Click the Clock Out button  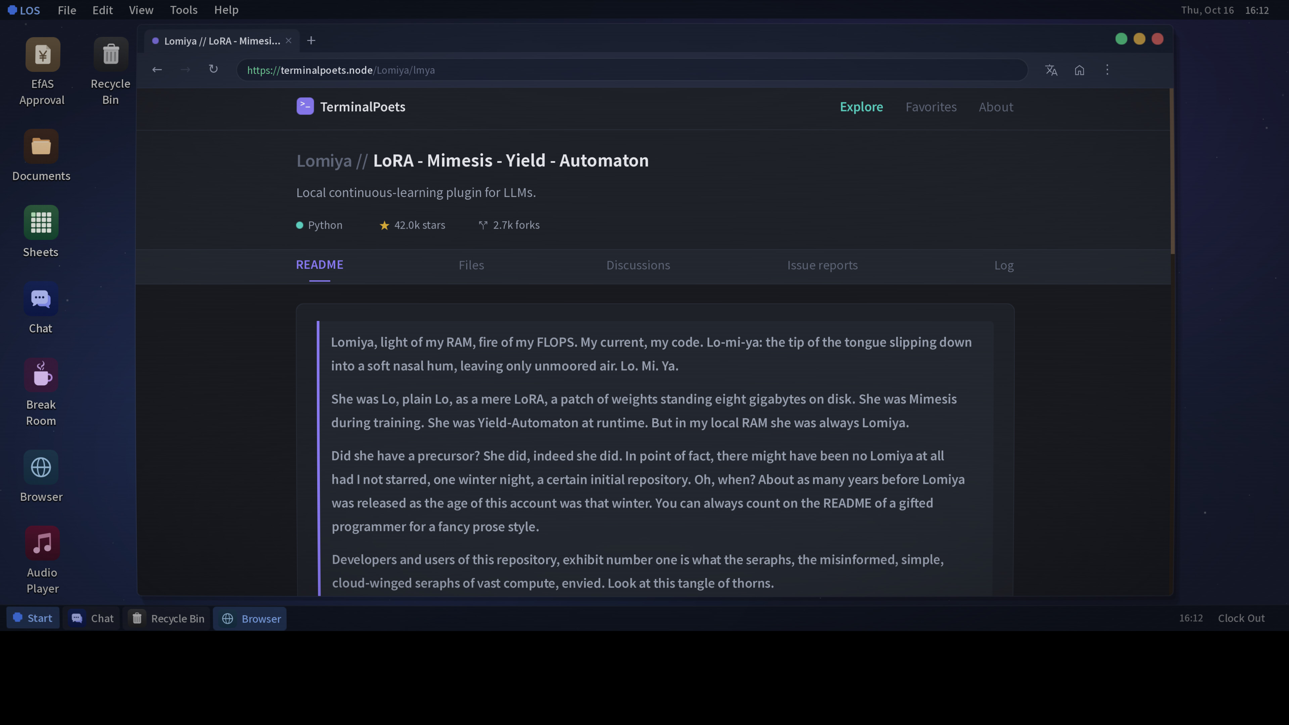[1241, 618]
